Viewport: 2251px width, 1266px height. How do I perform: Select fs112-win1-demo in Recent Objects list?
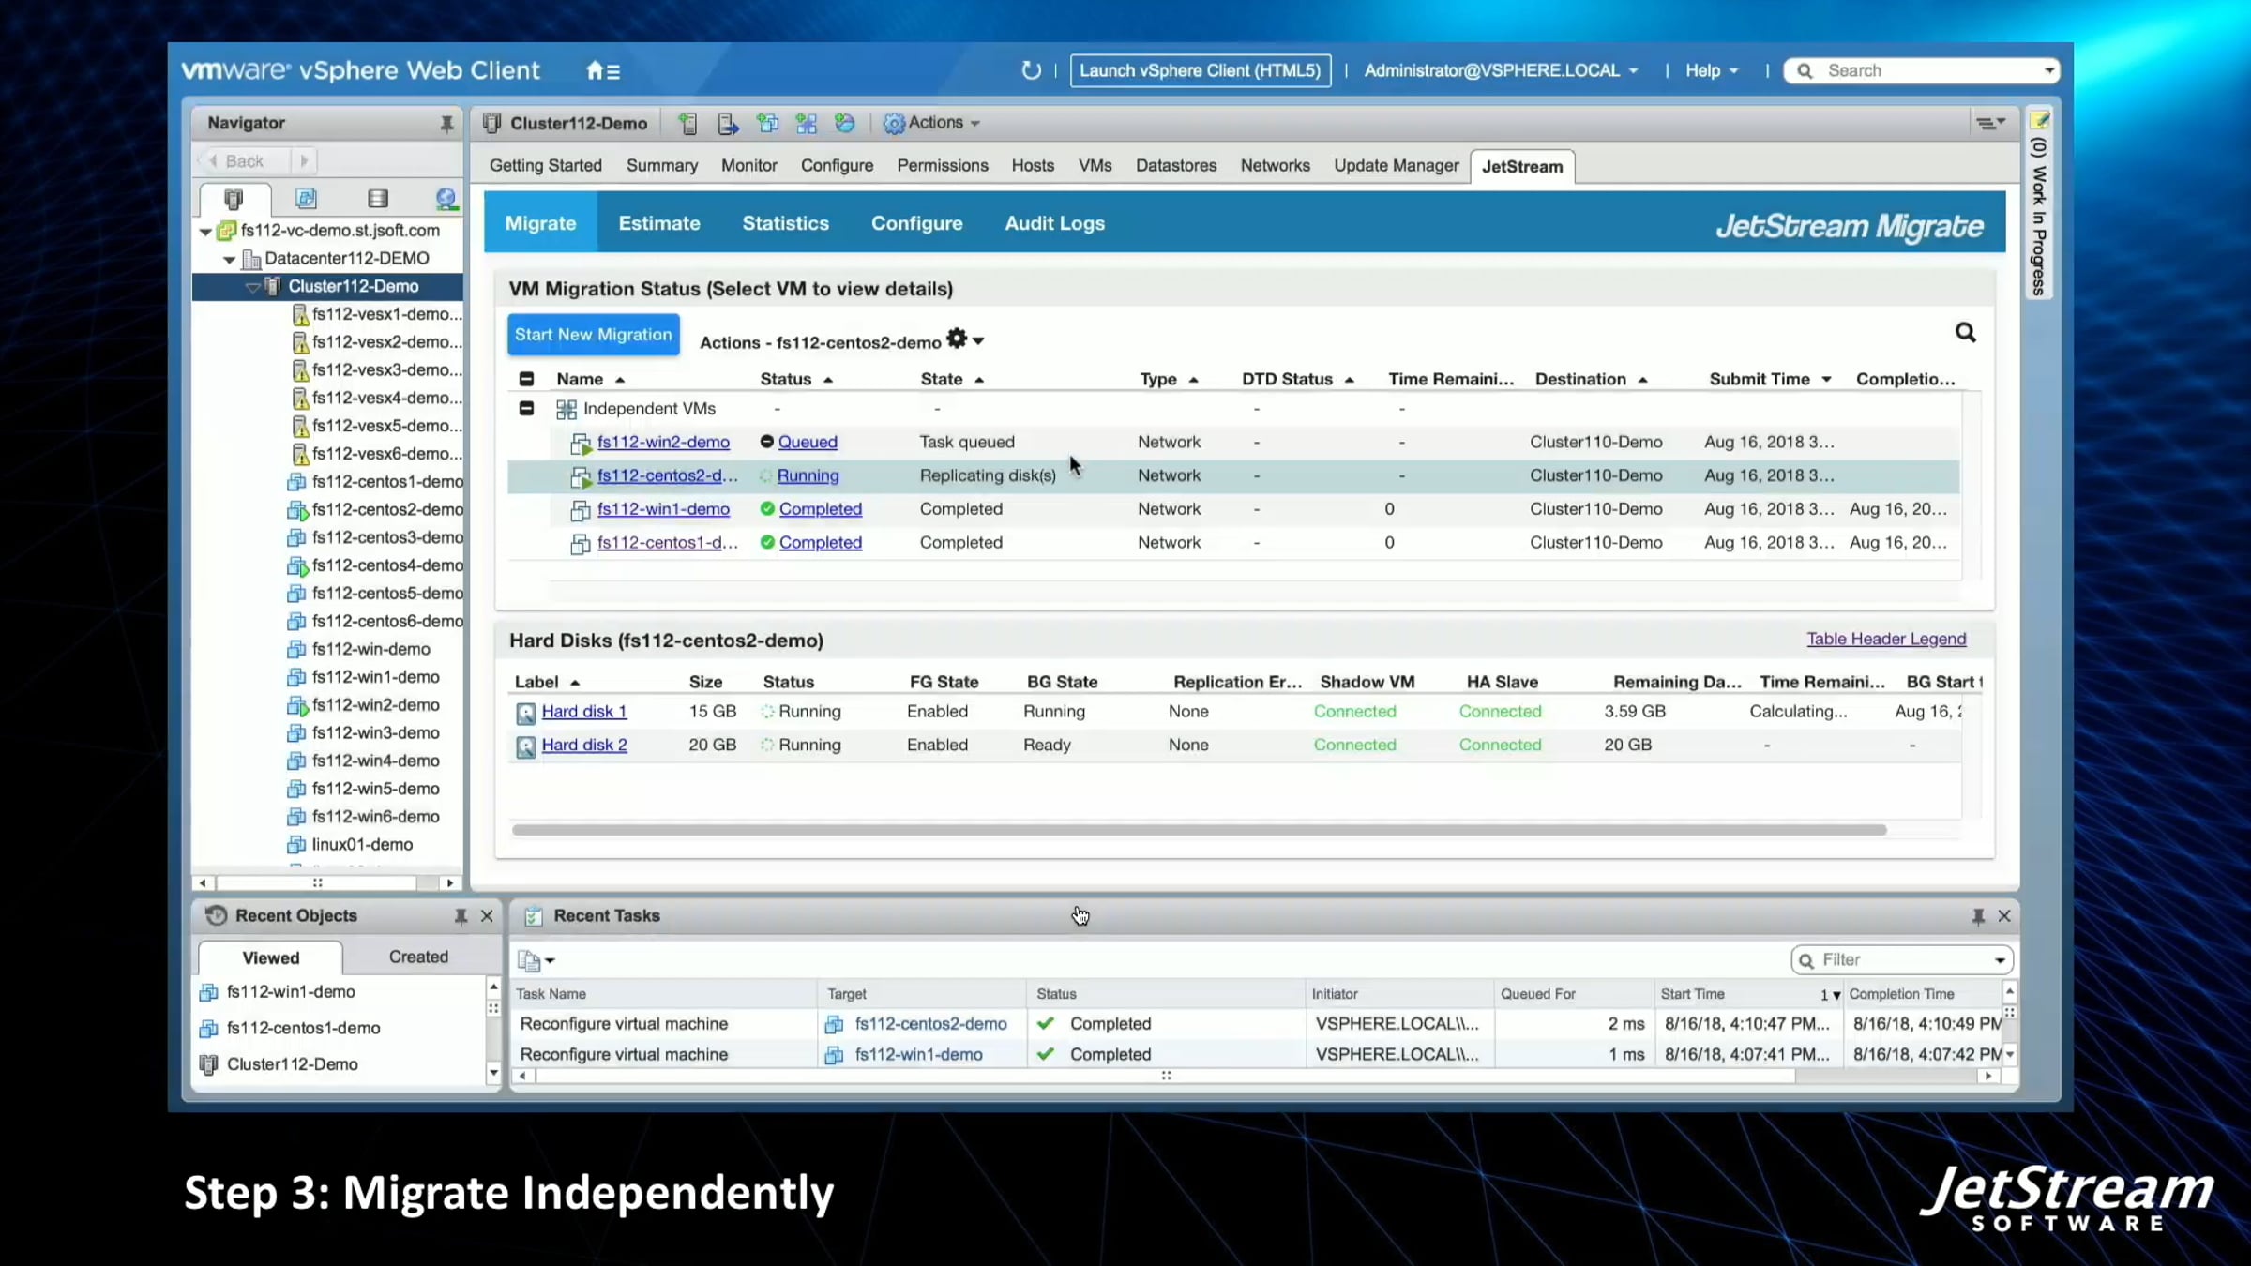point(291,992)
